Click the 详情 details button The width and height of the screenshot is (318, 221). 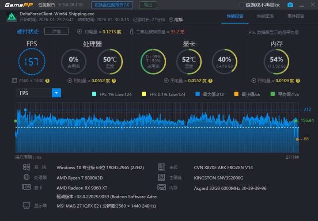pyautogui.click(x=57, y=31)
